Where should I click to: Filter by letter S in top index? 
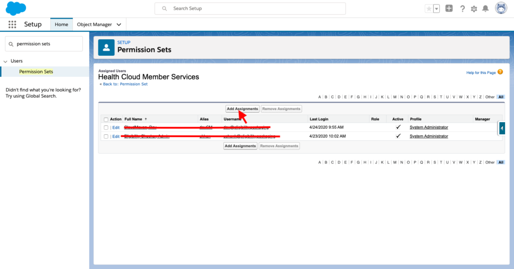click(x=435, y=97)
